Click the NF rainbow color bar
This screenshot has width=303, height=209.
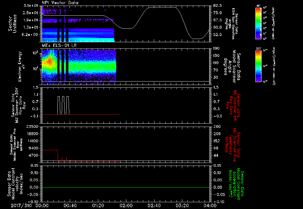(258, 23)
